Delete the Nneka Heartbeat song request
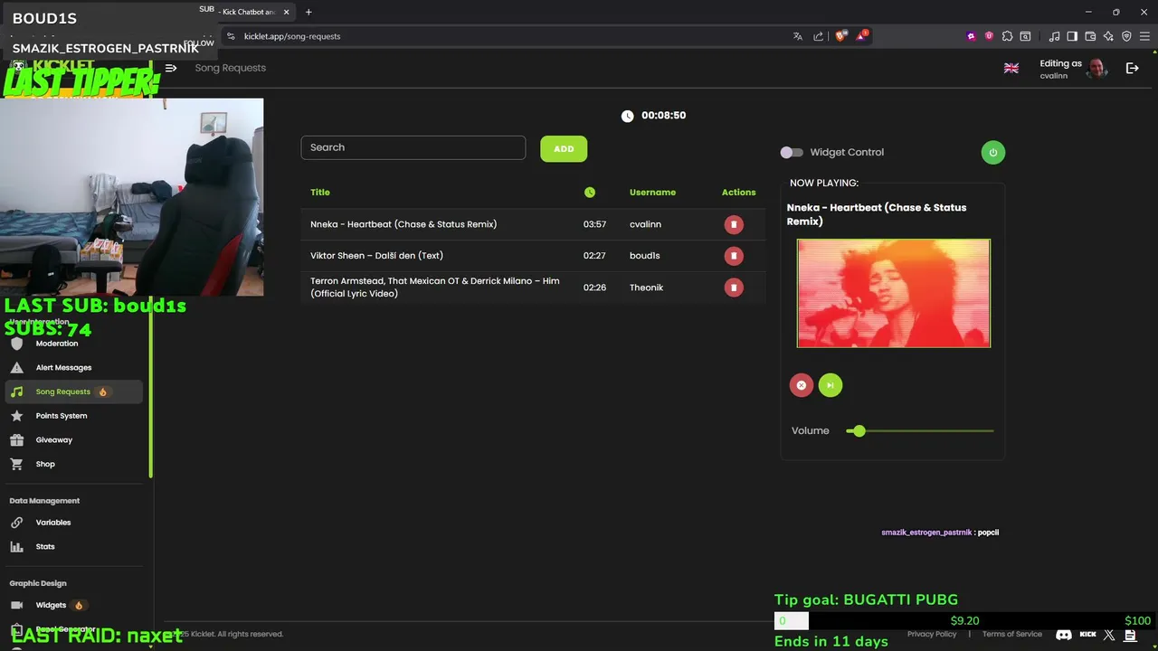Viewport: 1158px width, 651px height. [734, 224]
